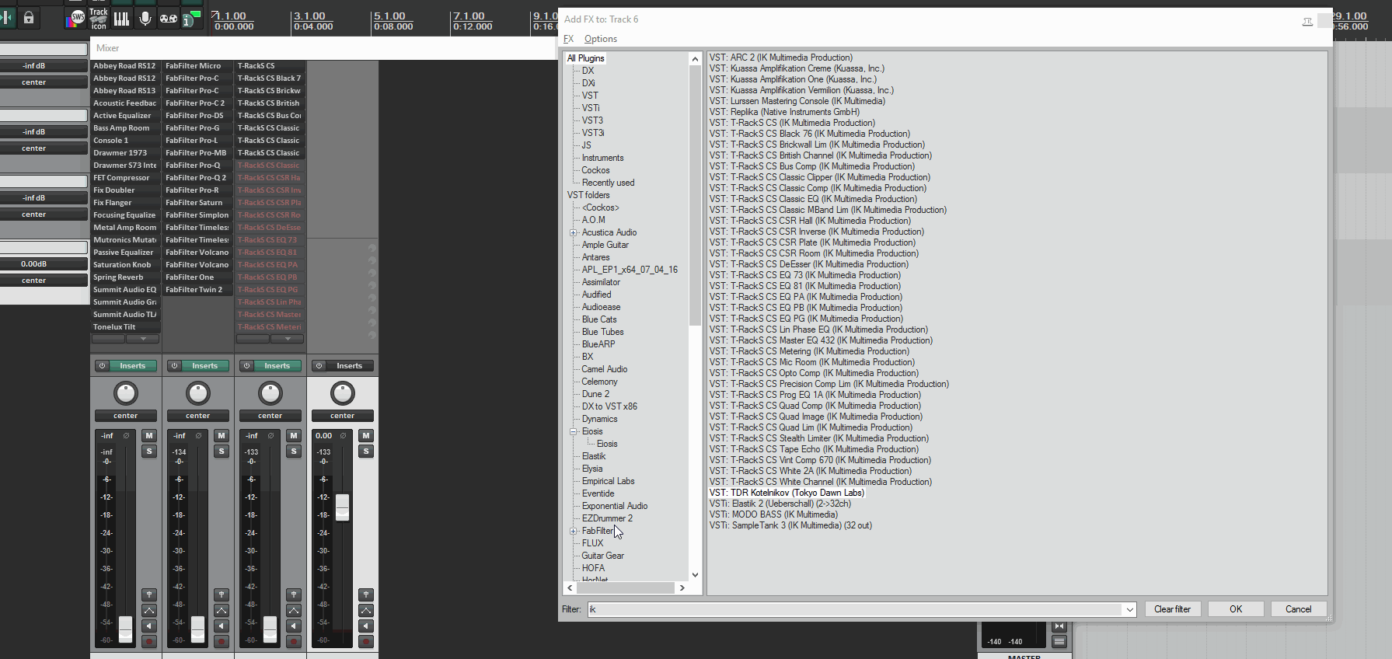Open Inserts on the first mixer strip
Image resolution: width=1392 pixels, height=659 pixels.
coord(132,366)
